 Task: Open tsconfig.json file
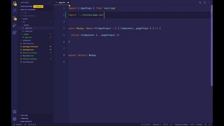click(x=28, y=62)
